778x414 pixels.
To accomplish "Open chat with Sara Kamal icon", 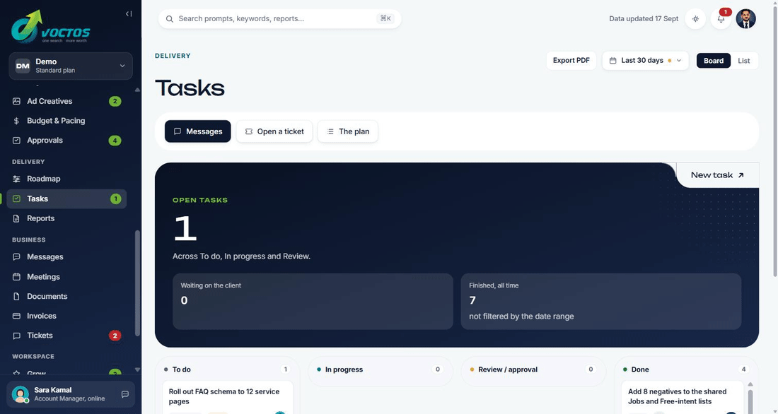I will click(x=125, y=394).
